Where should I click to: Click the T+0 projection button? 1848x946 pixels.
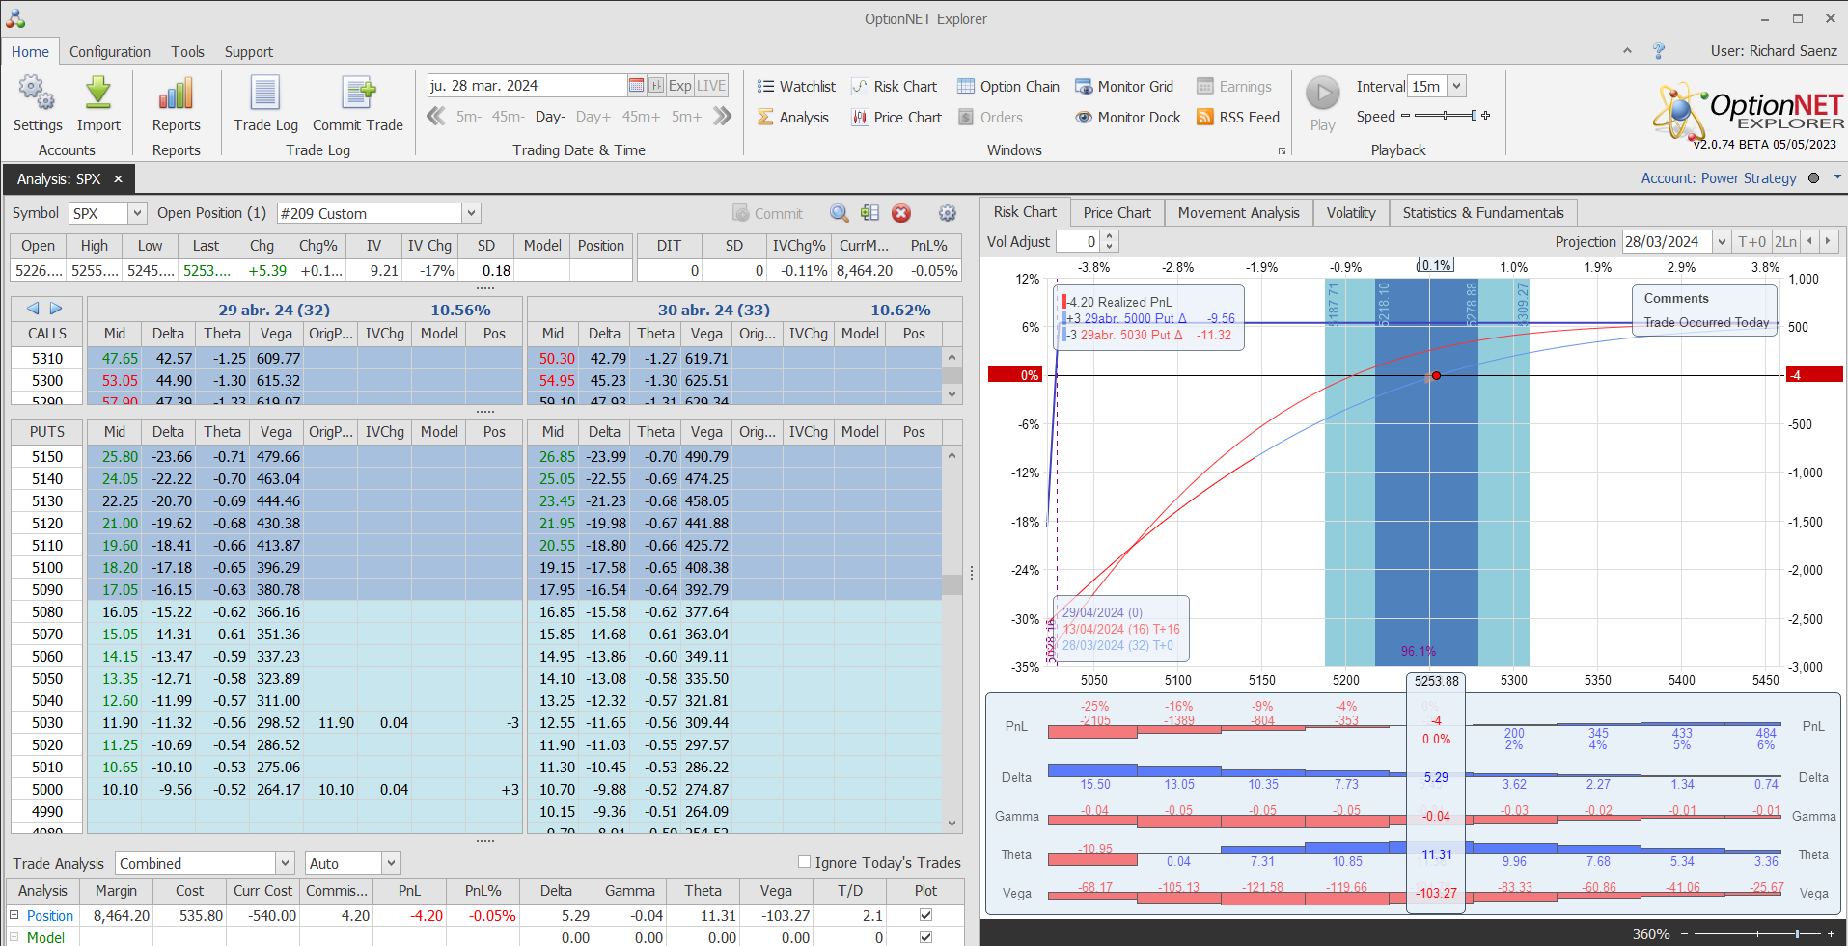(1751, 242)
